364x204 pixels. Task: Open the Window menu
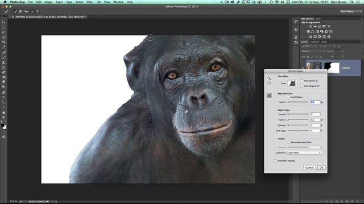118,2
